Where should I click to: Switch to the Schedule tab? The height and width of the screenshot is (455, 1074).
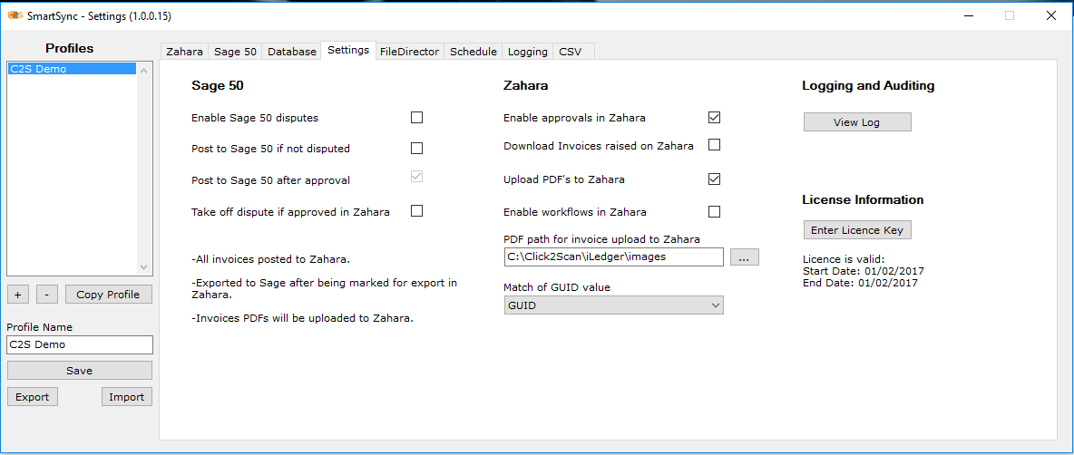click(x=474, y=52)
